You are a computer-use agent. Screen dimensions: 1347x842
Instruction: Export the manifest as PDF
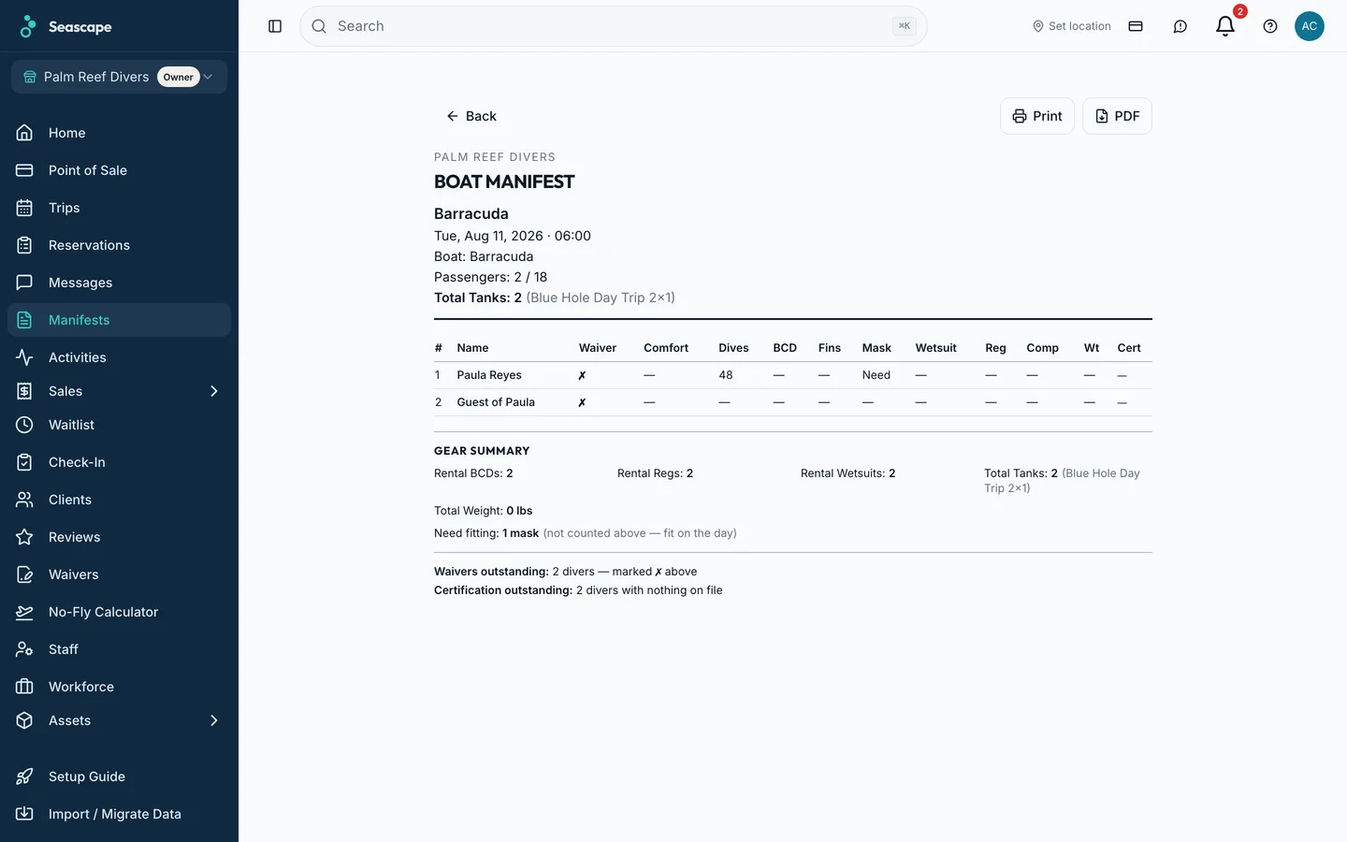coord(1117,116)
